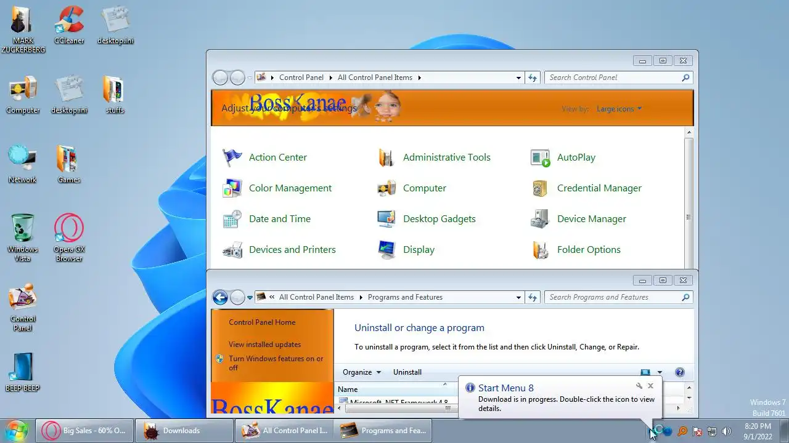Click All Control Panel Items breadcrumb in Programs window
This screenshot has width=789, height=443.
coord(316,297)
